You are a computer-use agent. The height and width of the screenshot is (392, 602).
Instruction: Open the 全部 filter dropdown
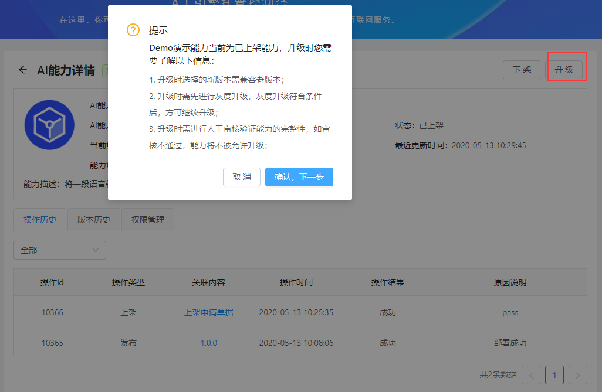pyautogui.click(x=60, y=250)
